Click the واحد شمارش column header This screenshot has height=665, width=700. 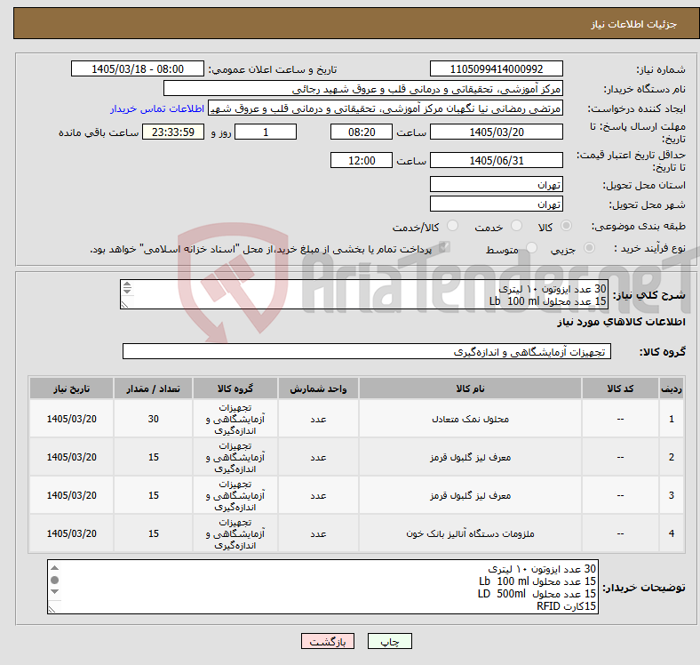[x=318, y=389]
